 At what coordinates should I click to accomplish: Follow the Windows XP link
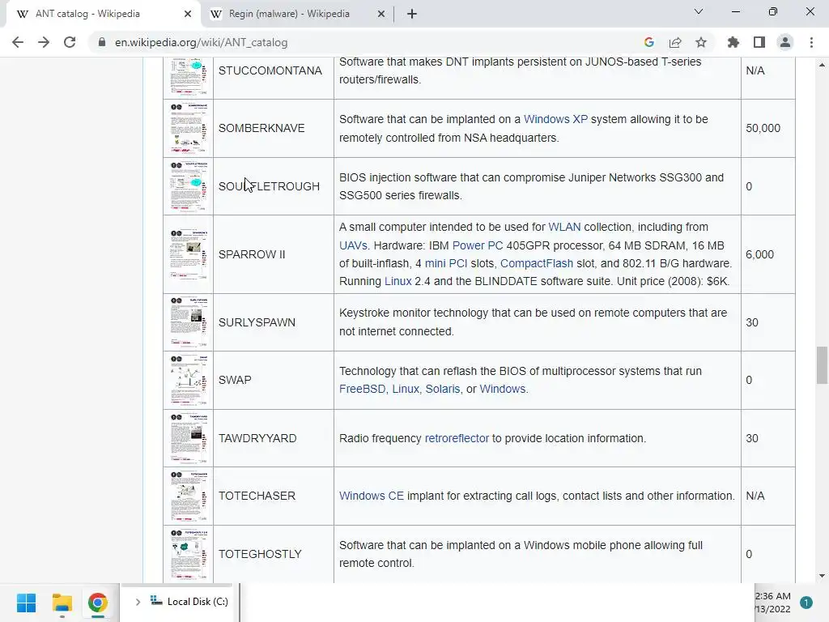pos(555,120)
